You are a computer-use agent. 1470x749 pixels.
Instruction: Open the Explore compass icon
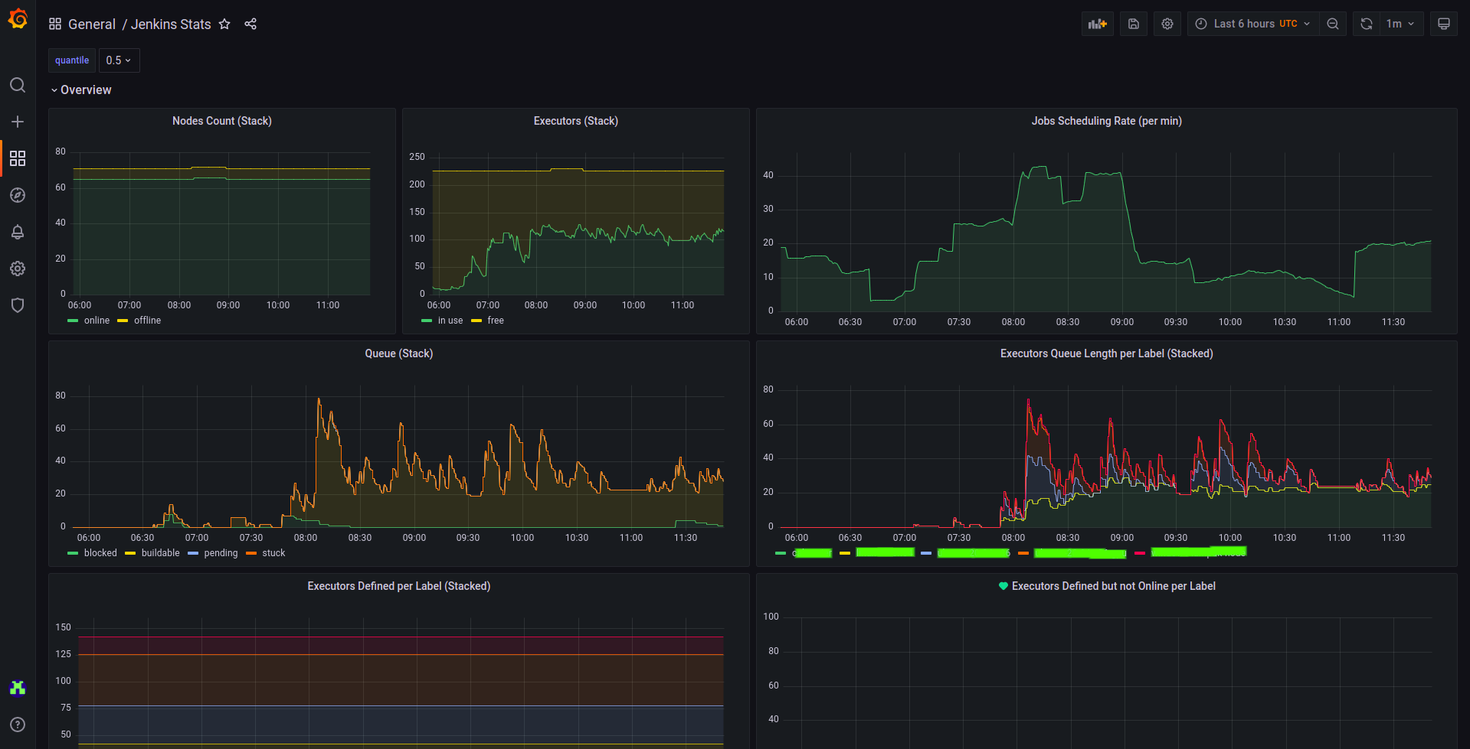click(x=18, y=195)
